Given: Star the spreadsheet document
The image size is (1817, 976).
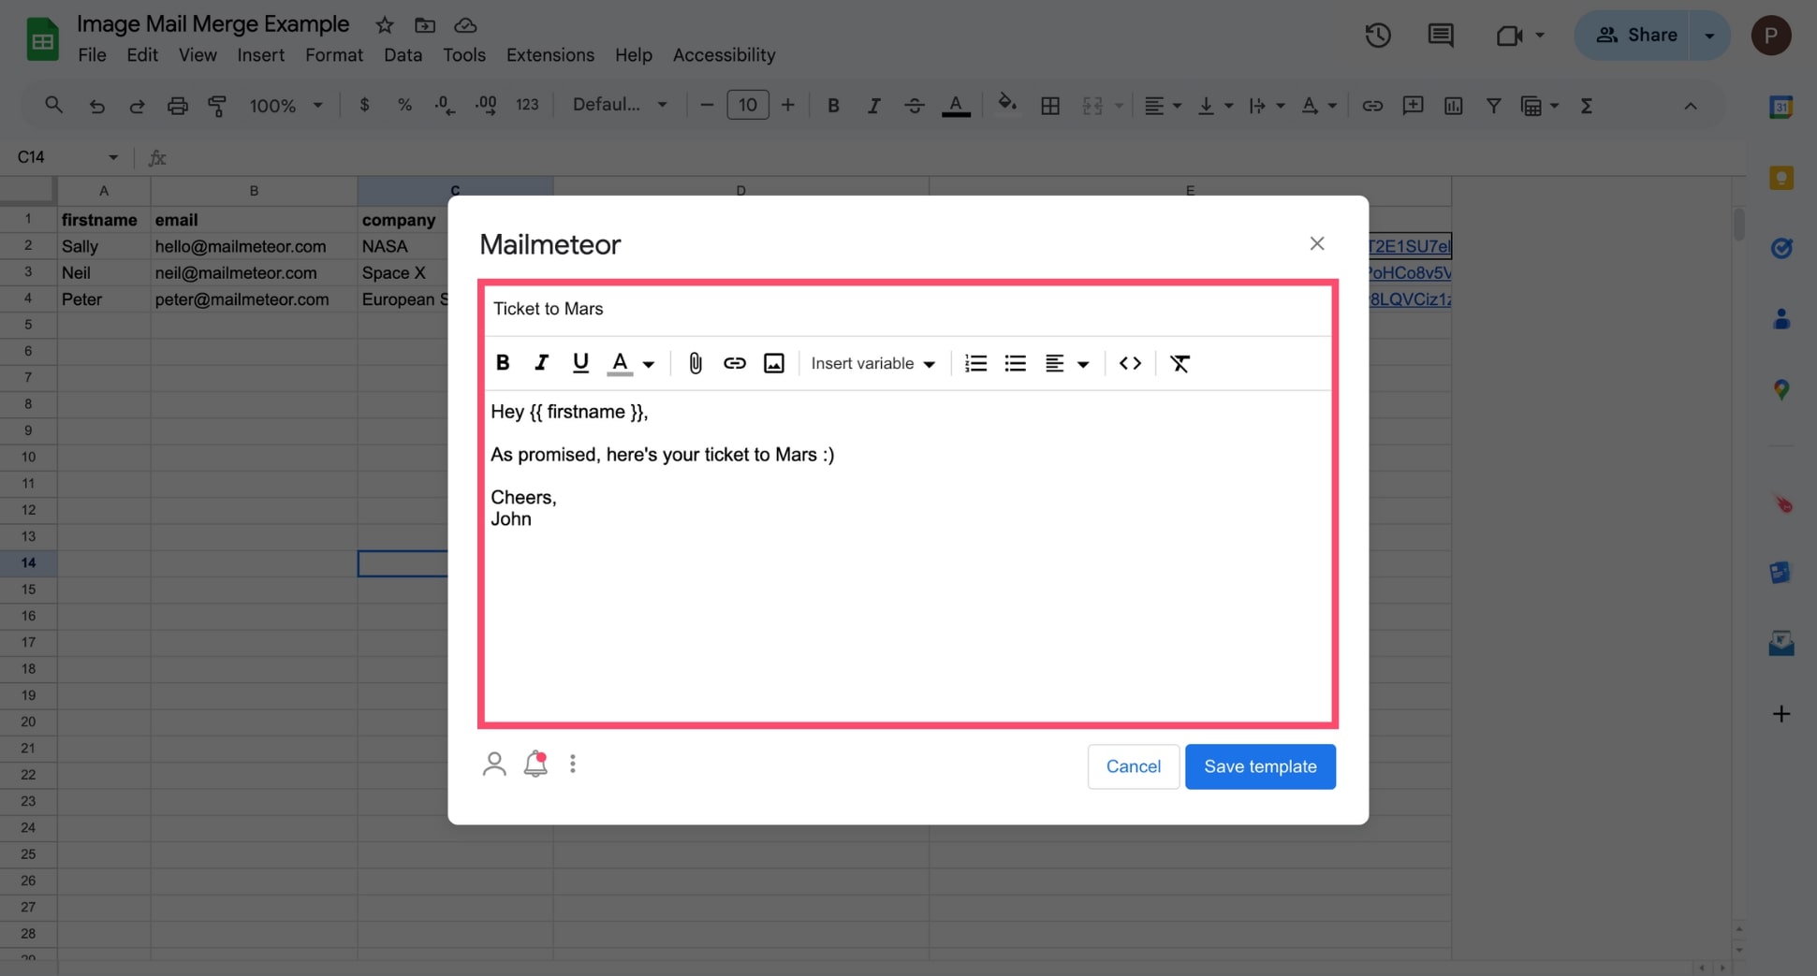Looking at the screenshot, I should (385, 25).
